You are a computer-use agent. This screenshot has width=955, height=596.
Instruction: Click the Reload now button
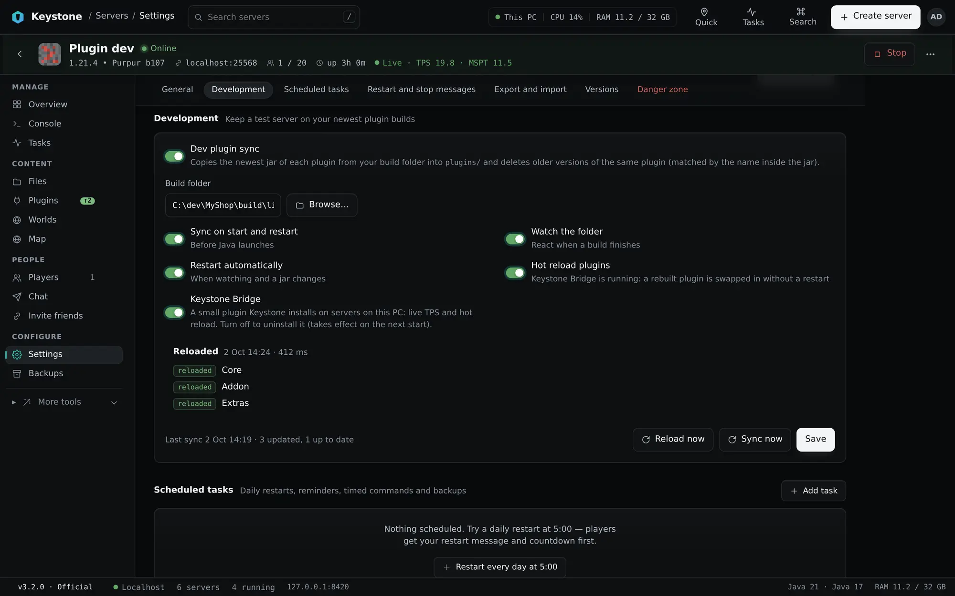(673, 440)
